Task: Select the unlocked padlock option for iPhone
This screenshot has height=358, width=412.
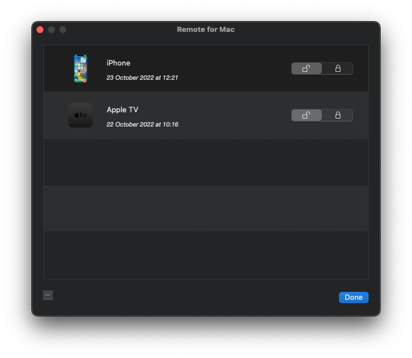Action: (306, 68)
